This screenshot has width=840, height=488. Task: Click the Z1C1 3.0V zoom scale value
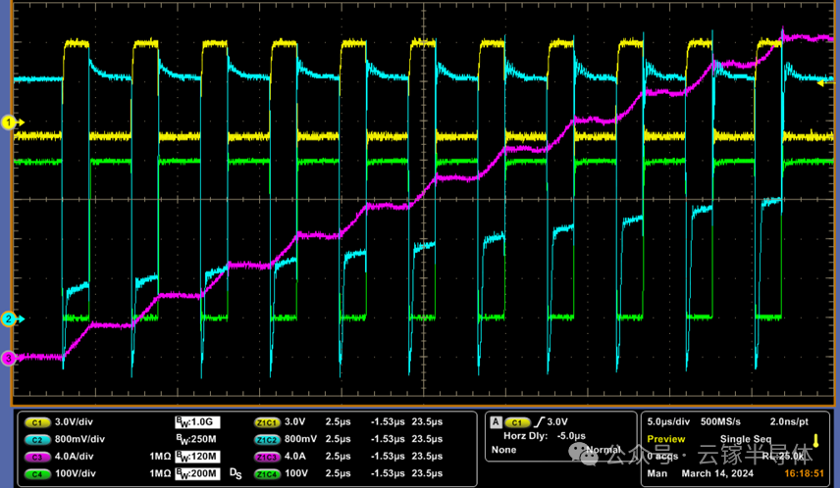coord(294,421)
